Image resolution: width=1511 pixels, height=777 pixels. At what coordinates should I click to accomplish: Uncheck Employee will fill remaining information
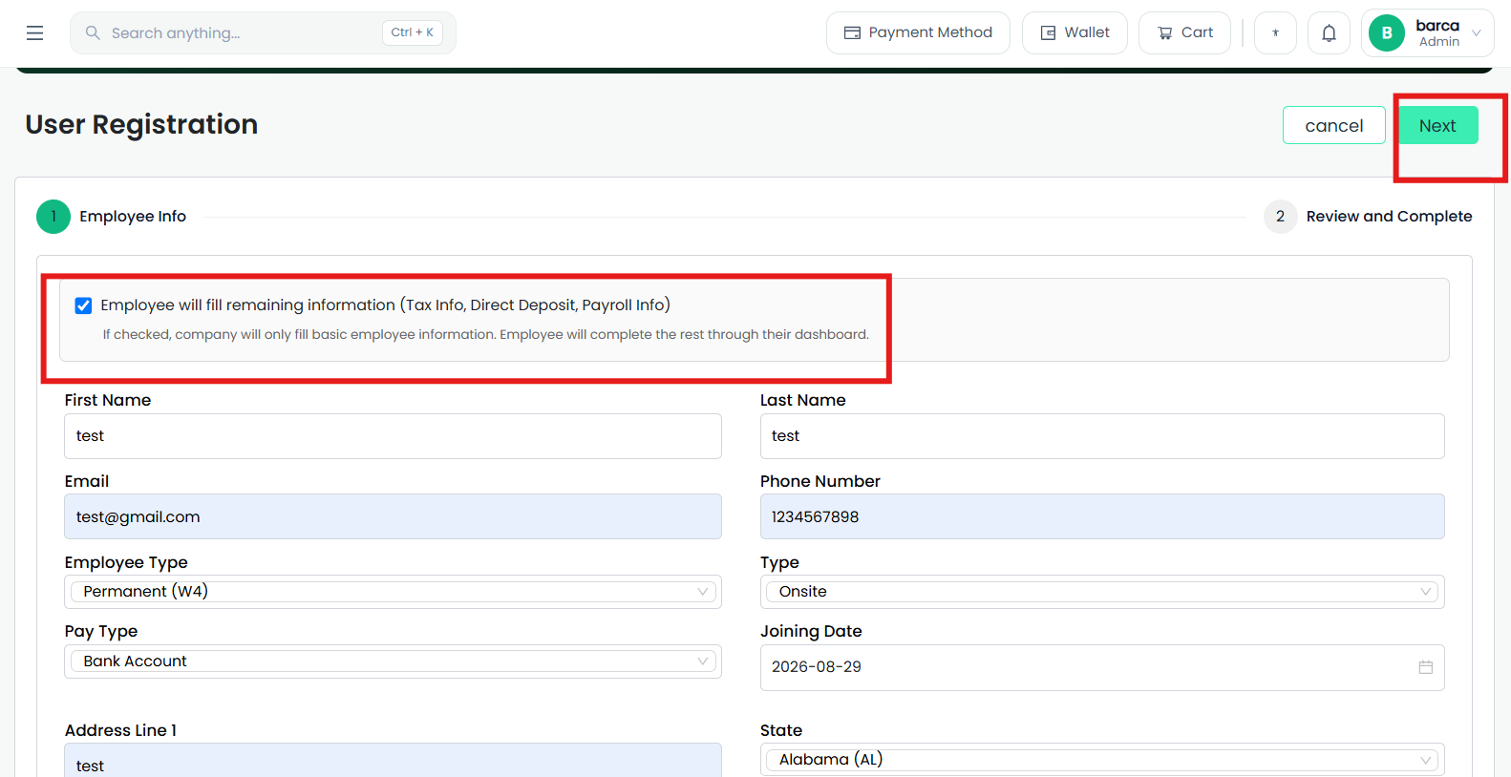(83, 305)
